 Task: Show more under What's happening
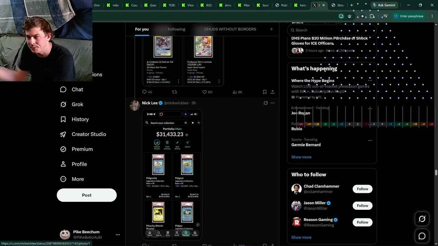click(301, 157)
